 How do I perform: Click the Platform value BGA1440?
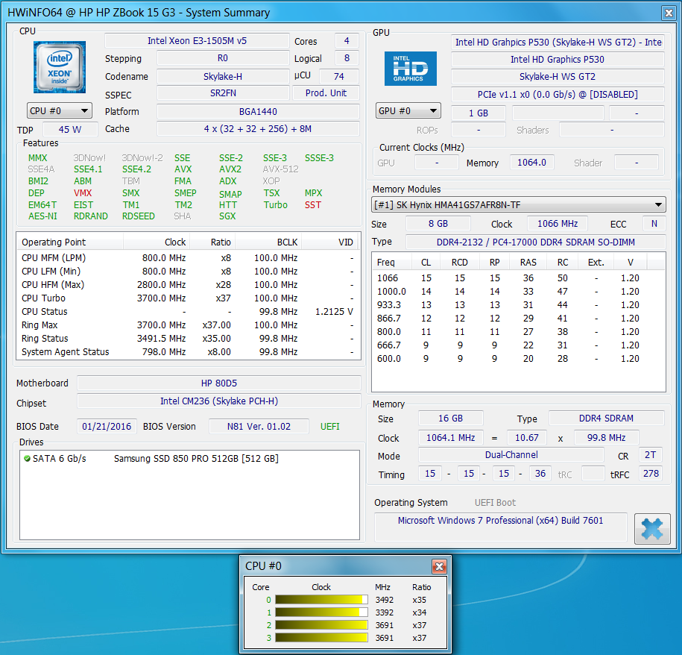click(x=258, y=111)
